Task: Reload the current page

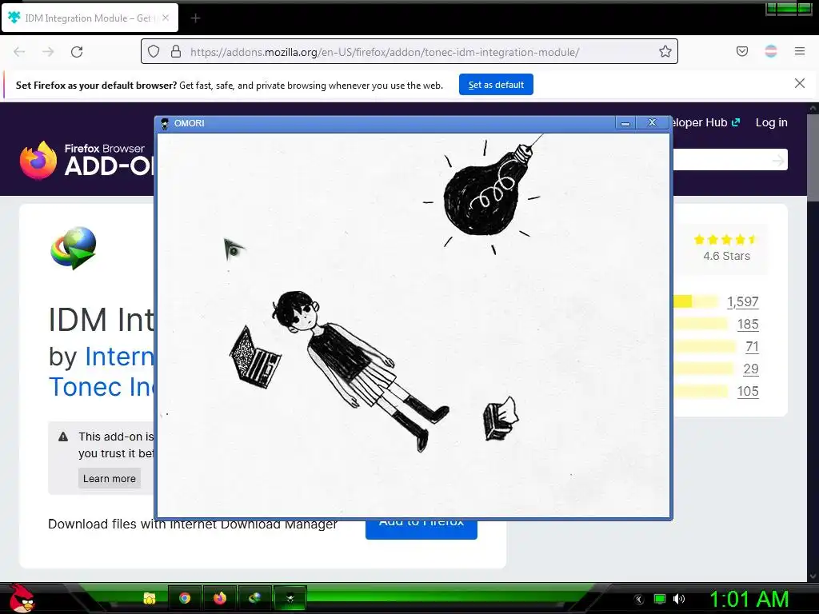Action: click(x=77, y=52)
